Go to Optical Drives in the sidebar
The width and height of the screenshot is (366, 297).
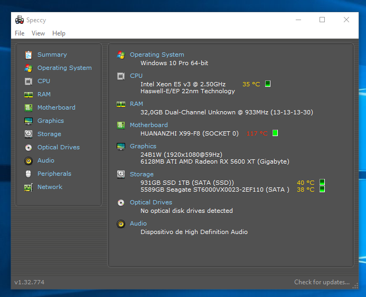tap(59, 147)
